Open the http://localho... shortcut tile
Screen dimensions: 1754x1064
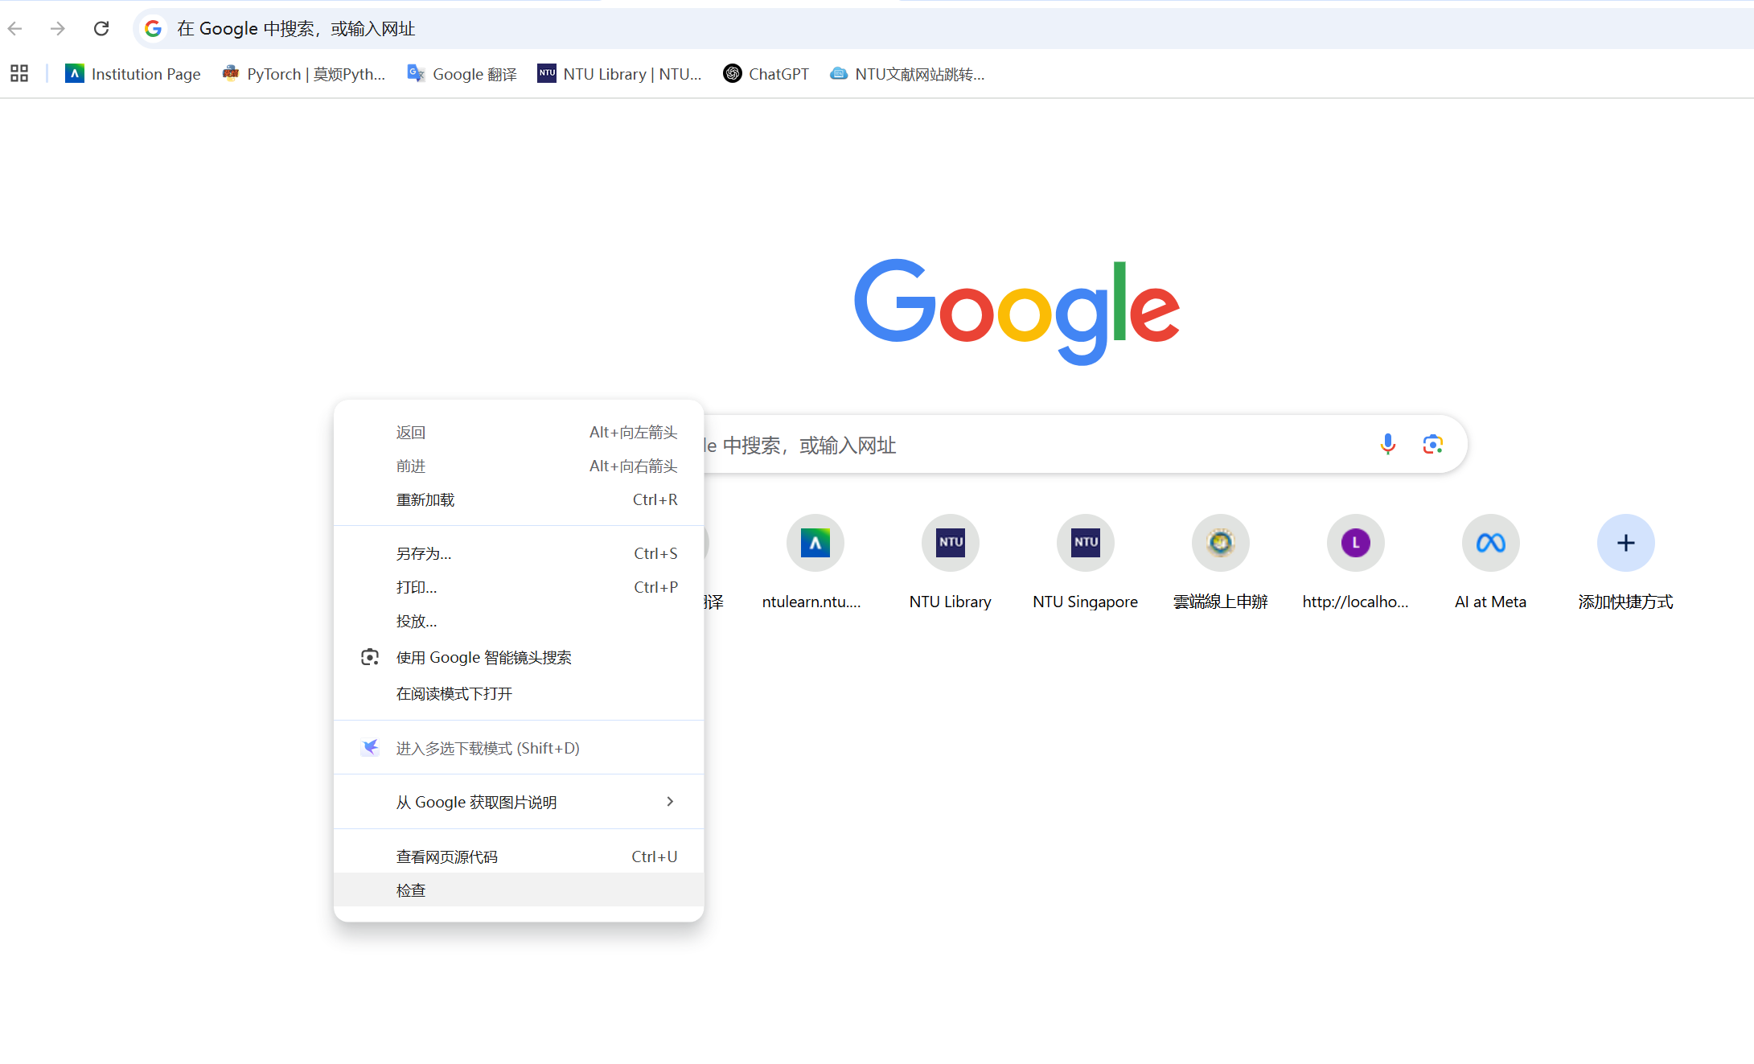tap(1355, 543)
